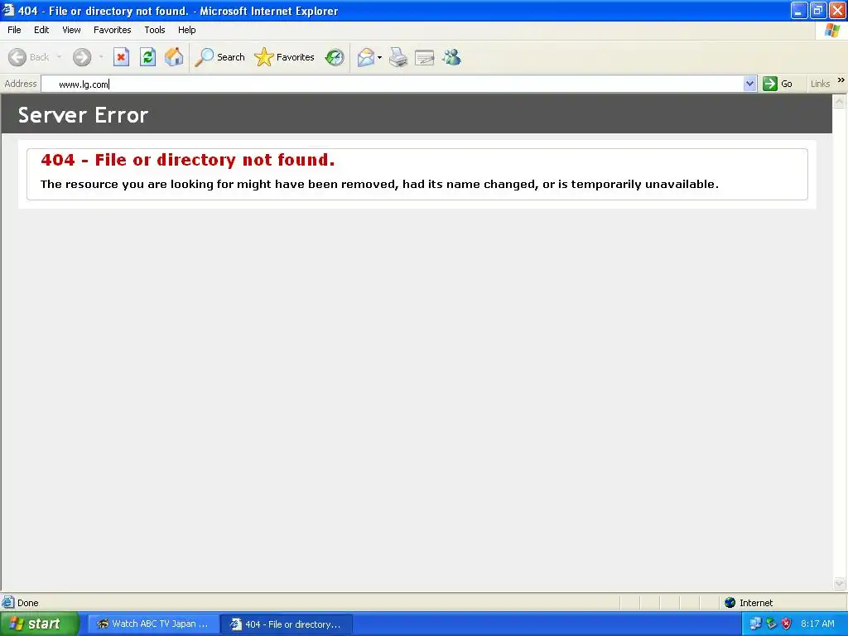The width and height of the screenshot is (848, 636).
Task: Expand the Links toolbar chevron
Action: pyautogui.click(x=841, y=80)
